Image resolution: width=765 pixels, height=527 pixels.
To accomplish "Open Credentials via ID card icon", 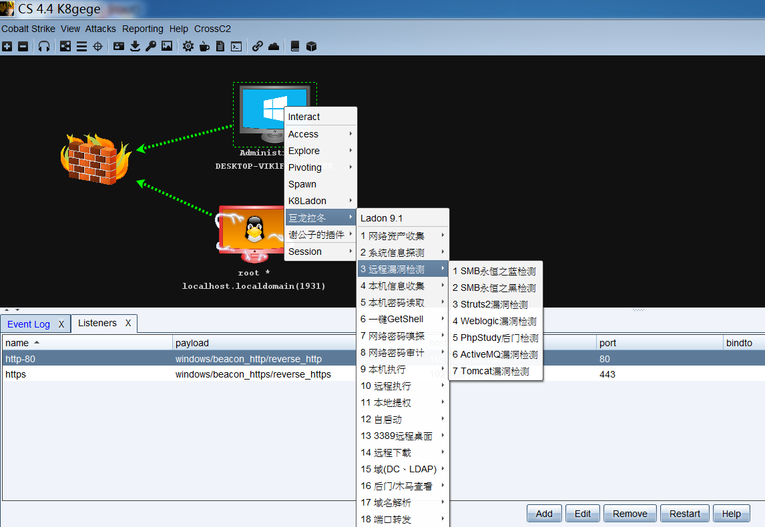I will (119, 46).
